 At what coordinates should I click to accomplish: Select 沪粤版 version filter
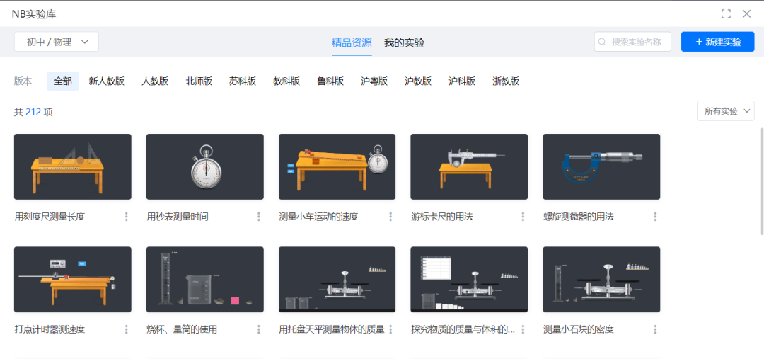click(x=374, y=81)
